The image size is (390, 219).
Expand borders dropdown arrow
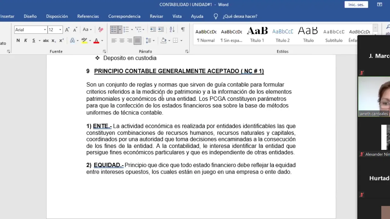[x=181, y=40]
